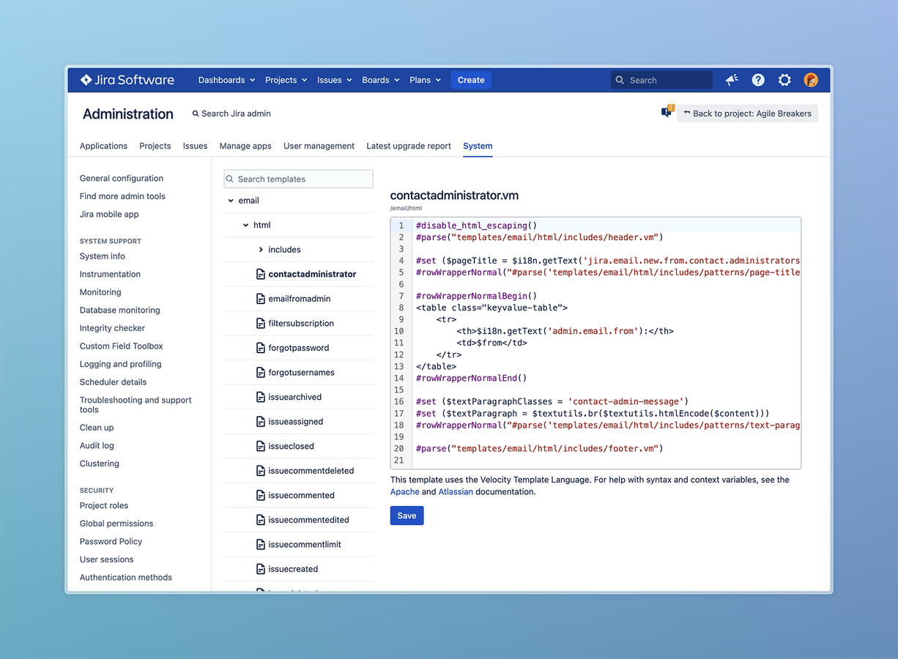Viewport: 898px width, 659px height.
Task: Click the issuearchived file icon
Action: 261,397
